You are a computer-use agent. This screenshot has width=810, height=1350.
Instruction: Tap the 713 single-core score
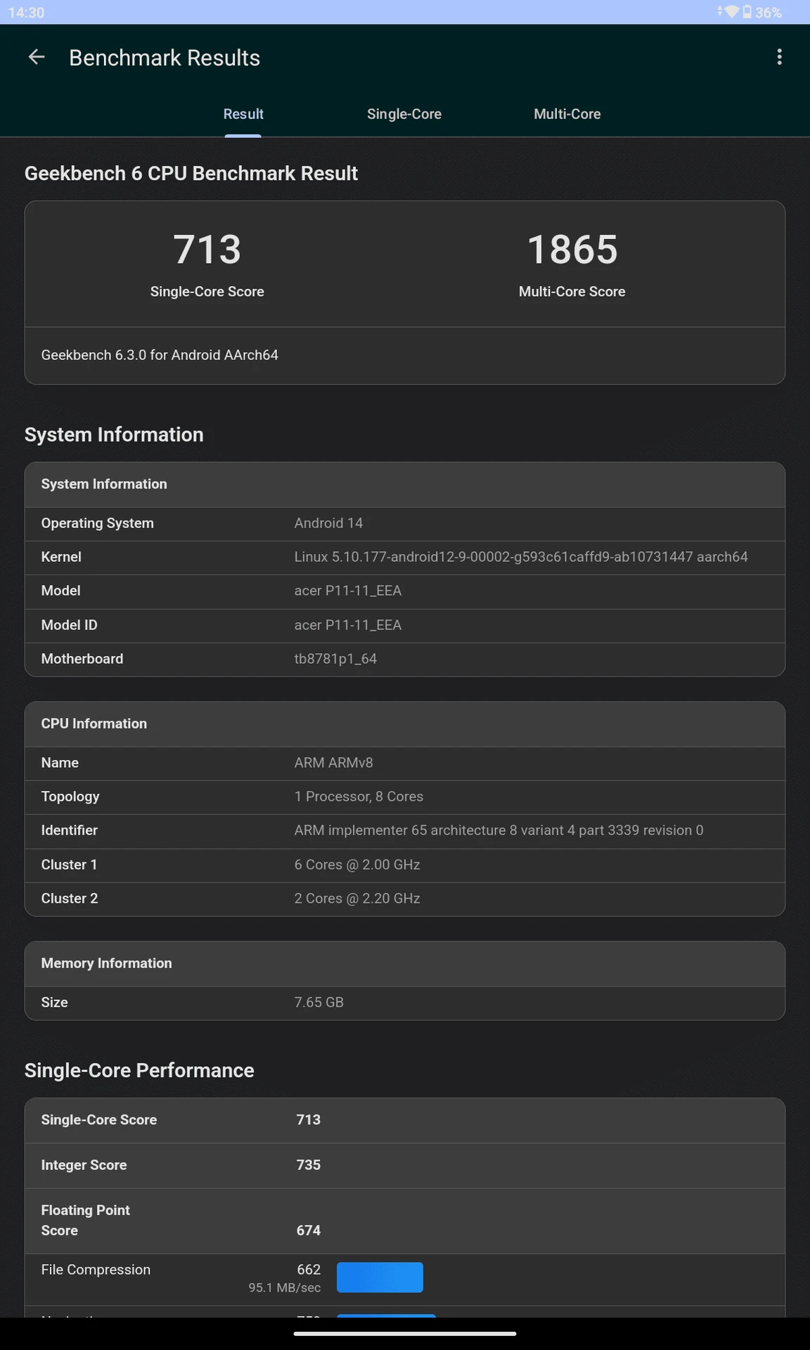pos(207,250)
